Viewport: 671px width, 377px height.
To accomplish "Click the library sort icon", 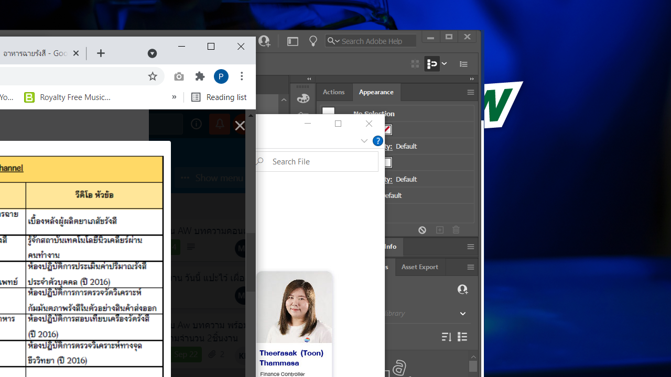I will [447, 337].
